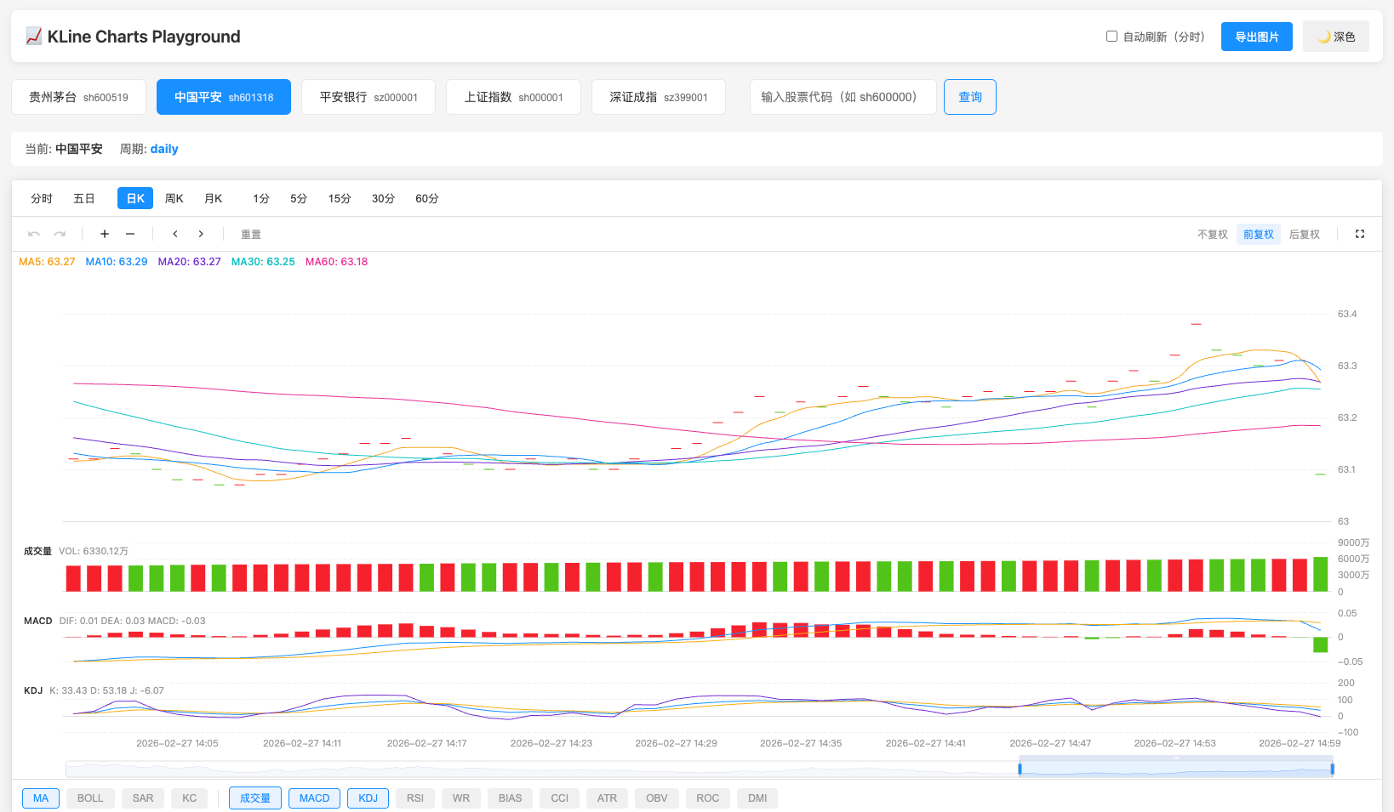Zoom in with the plus icon

coord(105,234)
